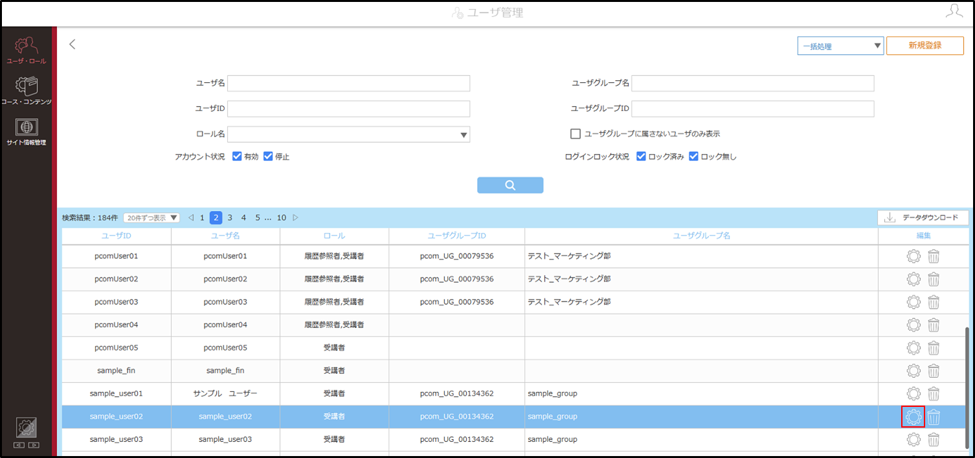Select the pcomUser04 user ID cell
Image resolution: width=975 pixels, height=458 pixels.
(x=117, y=325)
